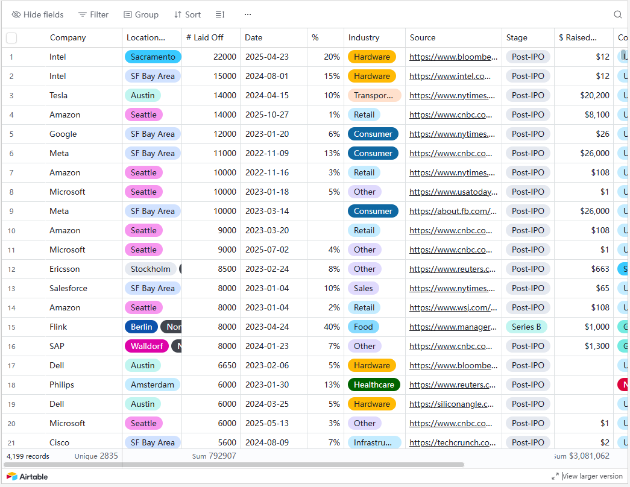Click the Ericsson company cell
This screenshot has height=487, width=630.
tap(65, 269)
